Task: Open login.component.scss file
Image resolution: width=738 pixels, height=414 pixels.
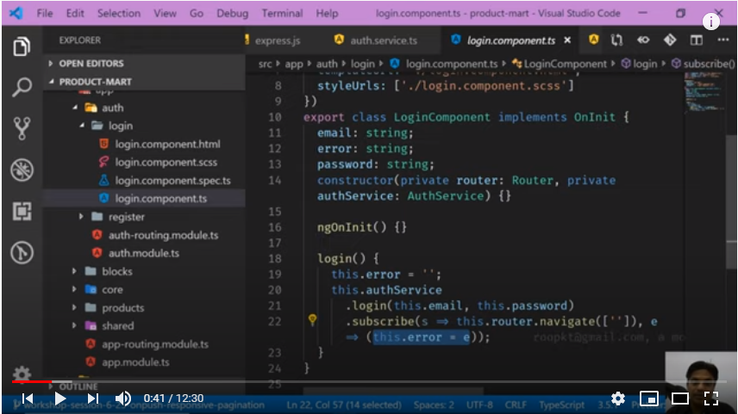Action: coord(166,162)
